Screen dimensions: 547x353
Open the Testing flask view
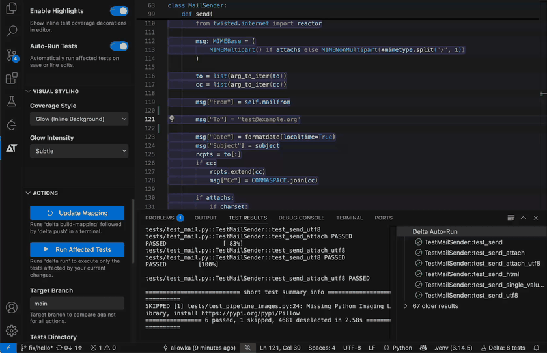12,102
